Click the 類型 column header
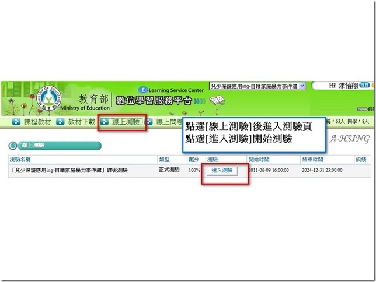The height and width of the screenshot is (282, 376). [x=164, y=160]
